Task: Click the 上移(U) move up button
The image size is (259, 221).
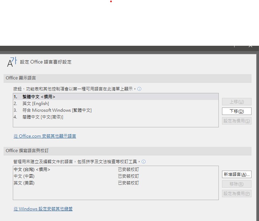Action: pyautogui.click(x=237, y=102)
